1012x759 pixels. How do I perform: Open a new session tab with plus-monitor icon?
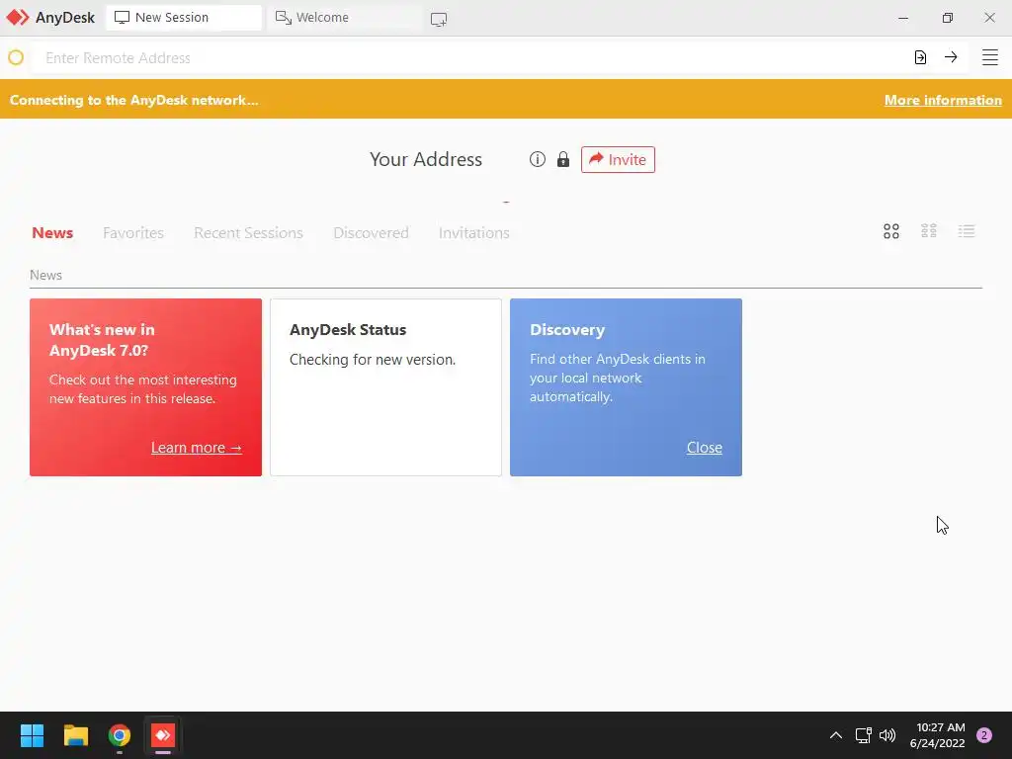point(438,20)
